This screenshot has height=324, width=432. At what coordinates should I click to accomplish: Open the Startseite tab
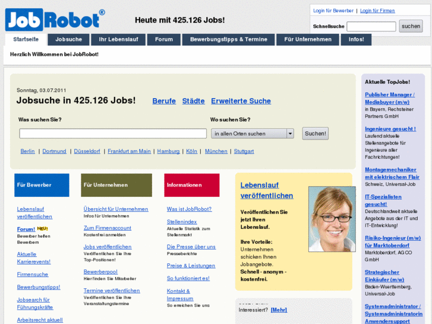tap(26, 39)
